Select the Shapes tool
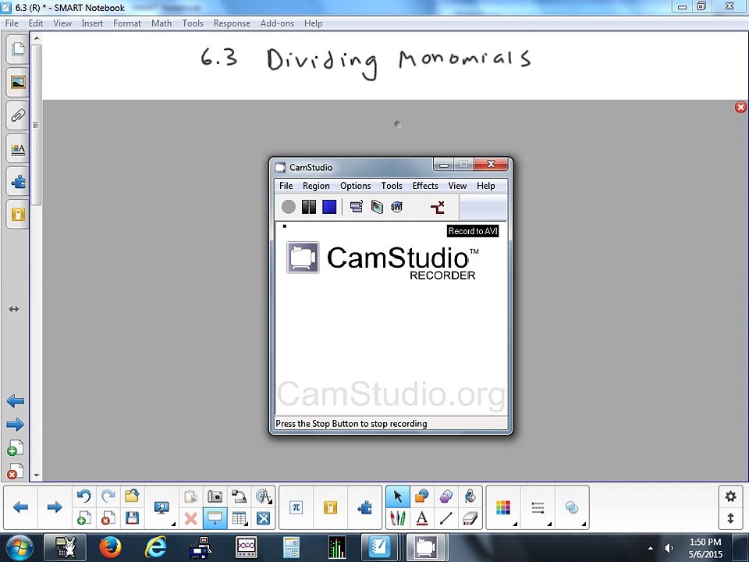This screenshot has width=749, height=562. [x=421, y=496]
